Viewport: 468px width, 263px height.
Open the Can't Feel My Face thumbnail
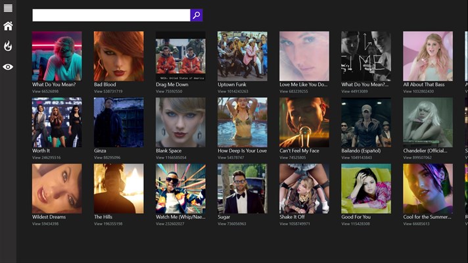tap(304, 122)
